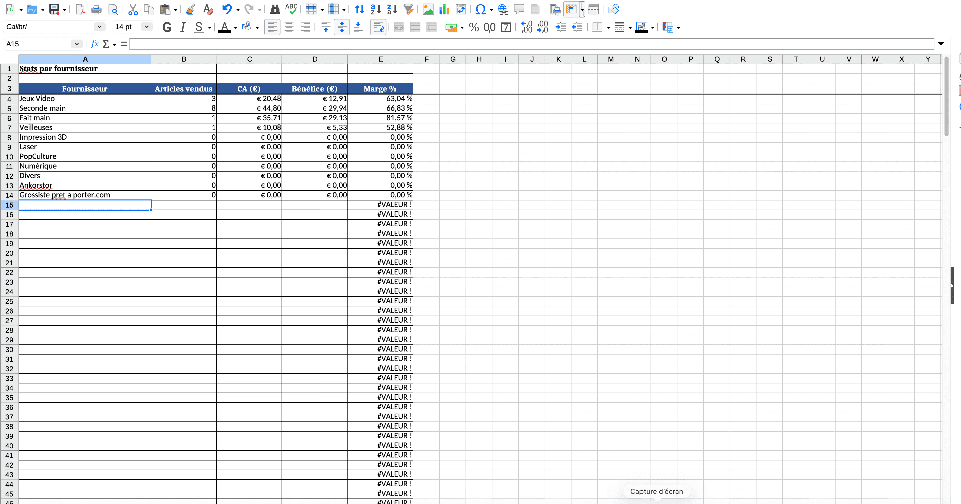Open the AutoFilter funnel tool
The image size is (961, 504).
[409, 9]
